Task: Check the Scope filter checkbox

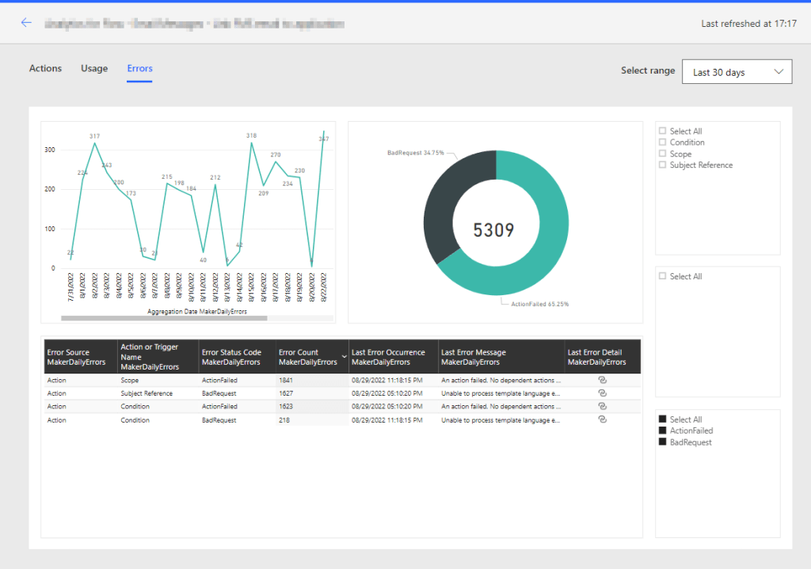Action: pyautogui.click(x=662, y=154)
